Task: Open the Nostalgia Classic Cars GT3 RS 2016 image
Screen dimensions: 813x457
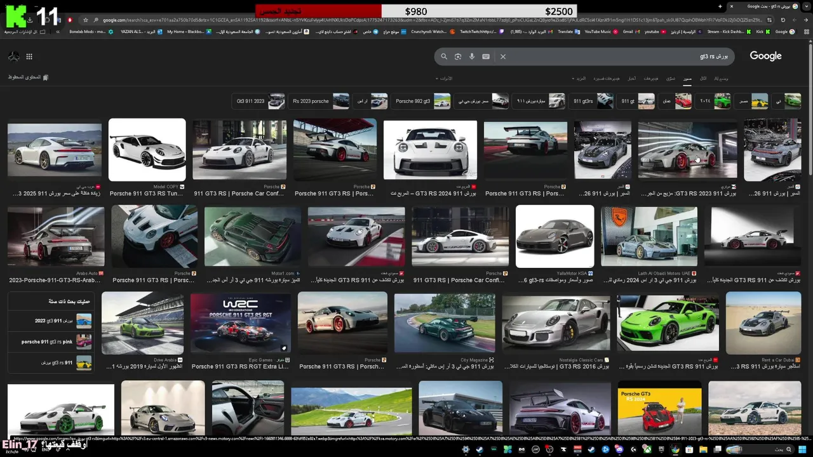Action: [x=556, y=323]
